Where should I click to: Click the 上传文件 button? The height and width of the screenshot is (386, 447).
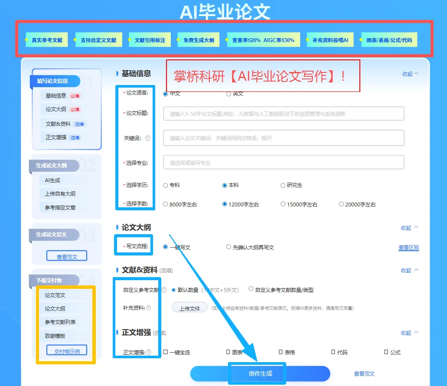(189, 308)
